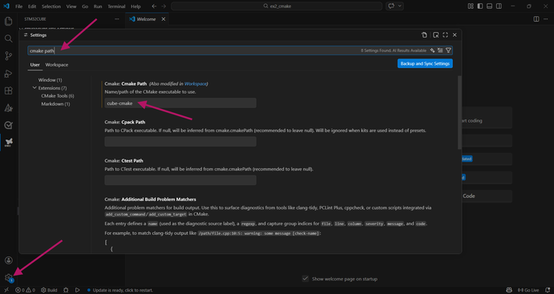Select the User settings tab
Screen dimensions: 554x294
(x=35, y=65)
